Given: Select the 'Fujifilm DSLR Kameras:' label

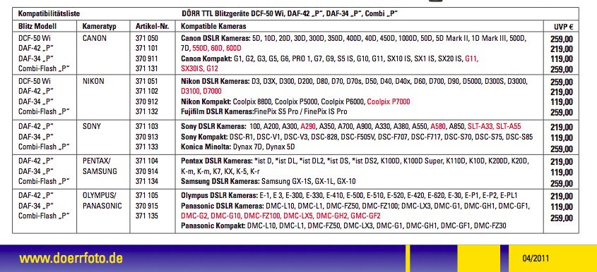Looking at the screenshot, I should click(218, 111).
